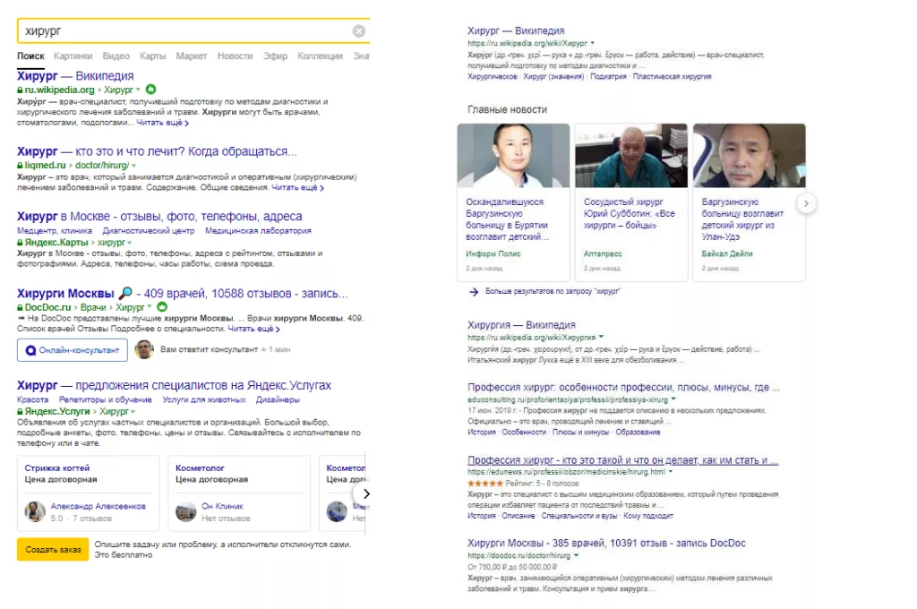917x609 pixels.
Task: Open result Хирург — предложения специалистов на Яндекс.Услугах
Action: click(x=174, y=385)
